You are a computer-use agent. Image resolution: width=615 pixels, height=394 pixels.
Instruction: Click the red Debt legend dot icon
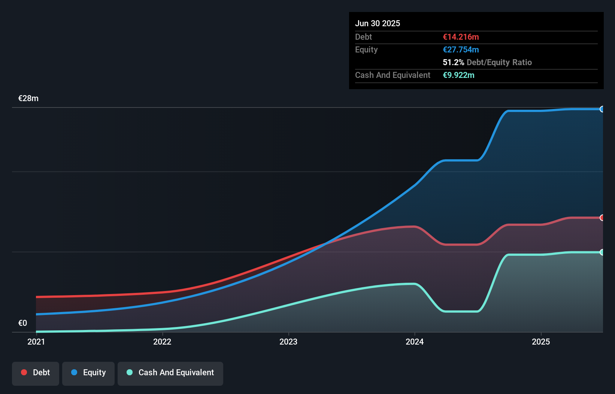tap(24, 373)
